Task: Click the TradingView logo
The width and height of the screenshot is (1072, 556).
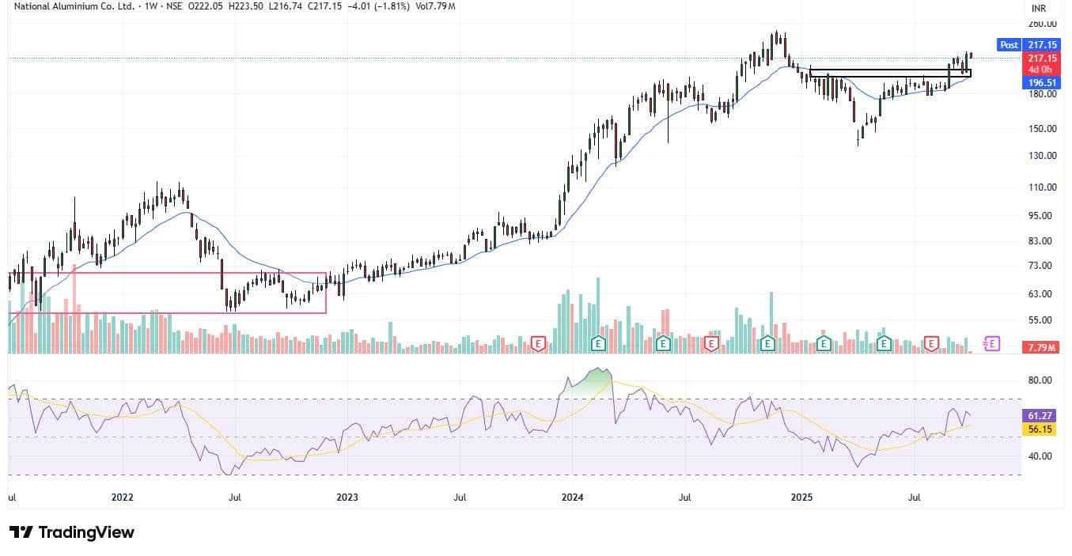Action: [72, 532]
